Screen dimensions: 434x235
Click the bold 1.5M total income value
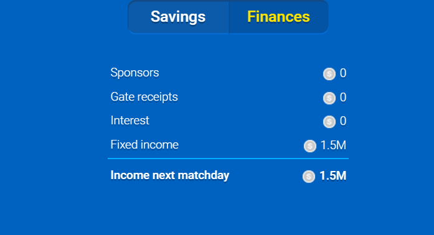[333, 176]
